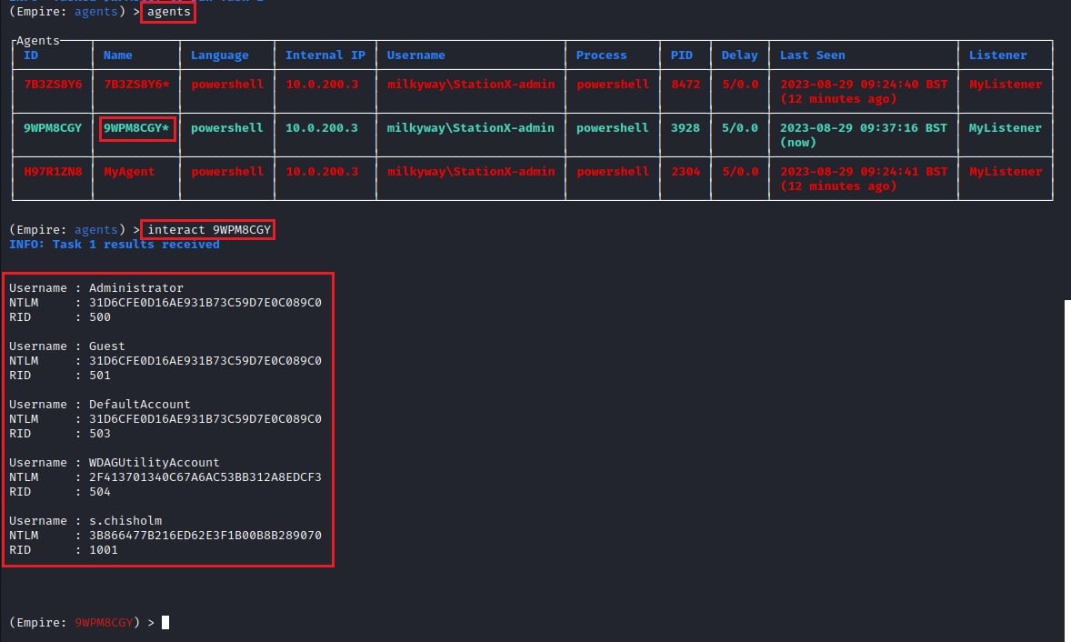Select the WDAGUtilityAccount username line
This screenshot has height=642, width=1071.
(x=114, y=462)
